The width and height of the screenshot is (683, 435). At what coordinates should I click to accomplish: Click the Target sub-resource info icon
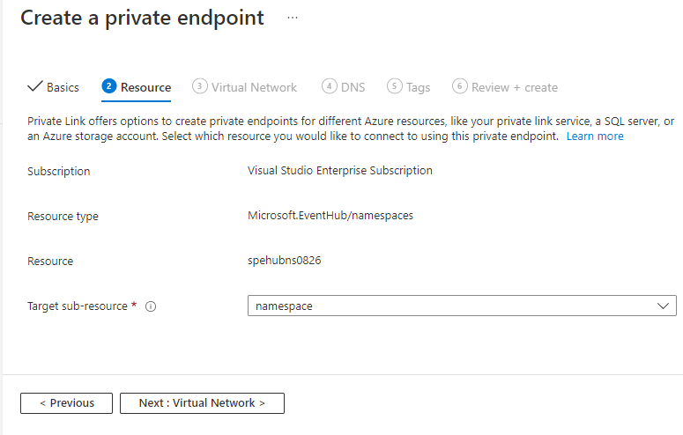pos(151,306)
